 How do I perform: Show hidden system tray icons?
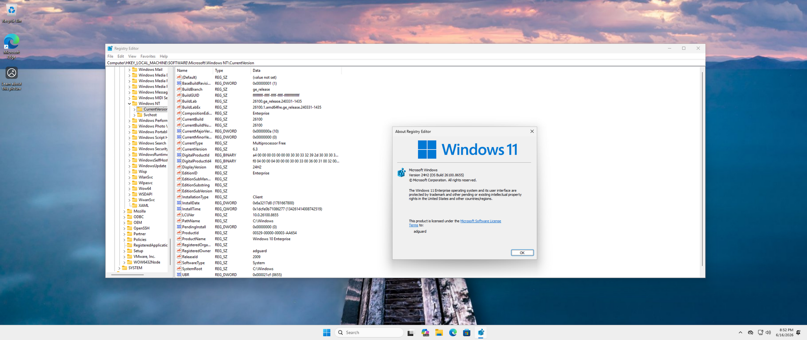tap(741, 333)
